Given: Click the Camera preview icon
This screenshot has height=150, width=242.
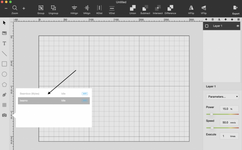Looking at the screenshot, I should pos(4,115).
